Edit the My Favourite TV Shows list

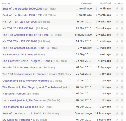[x=117, y=55]
